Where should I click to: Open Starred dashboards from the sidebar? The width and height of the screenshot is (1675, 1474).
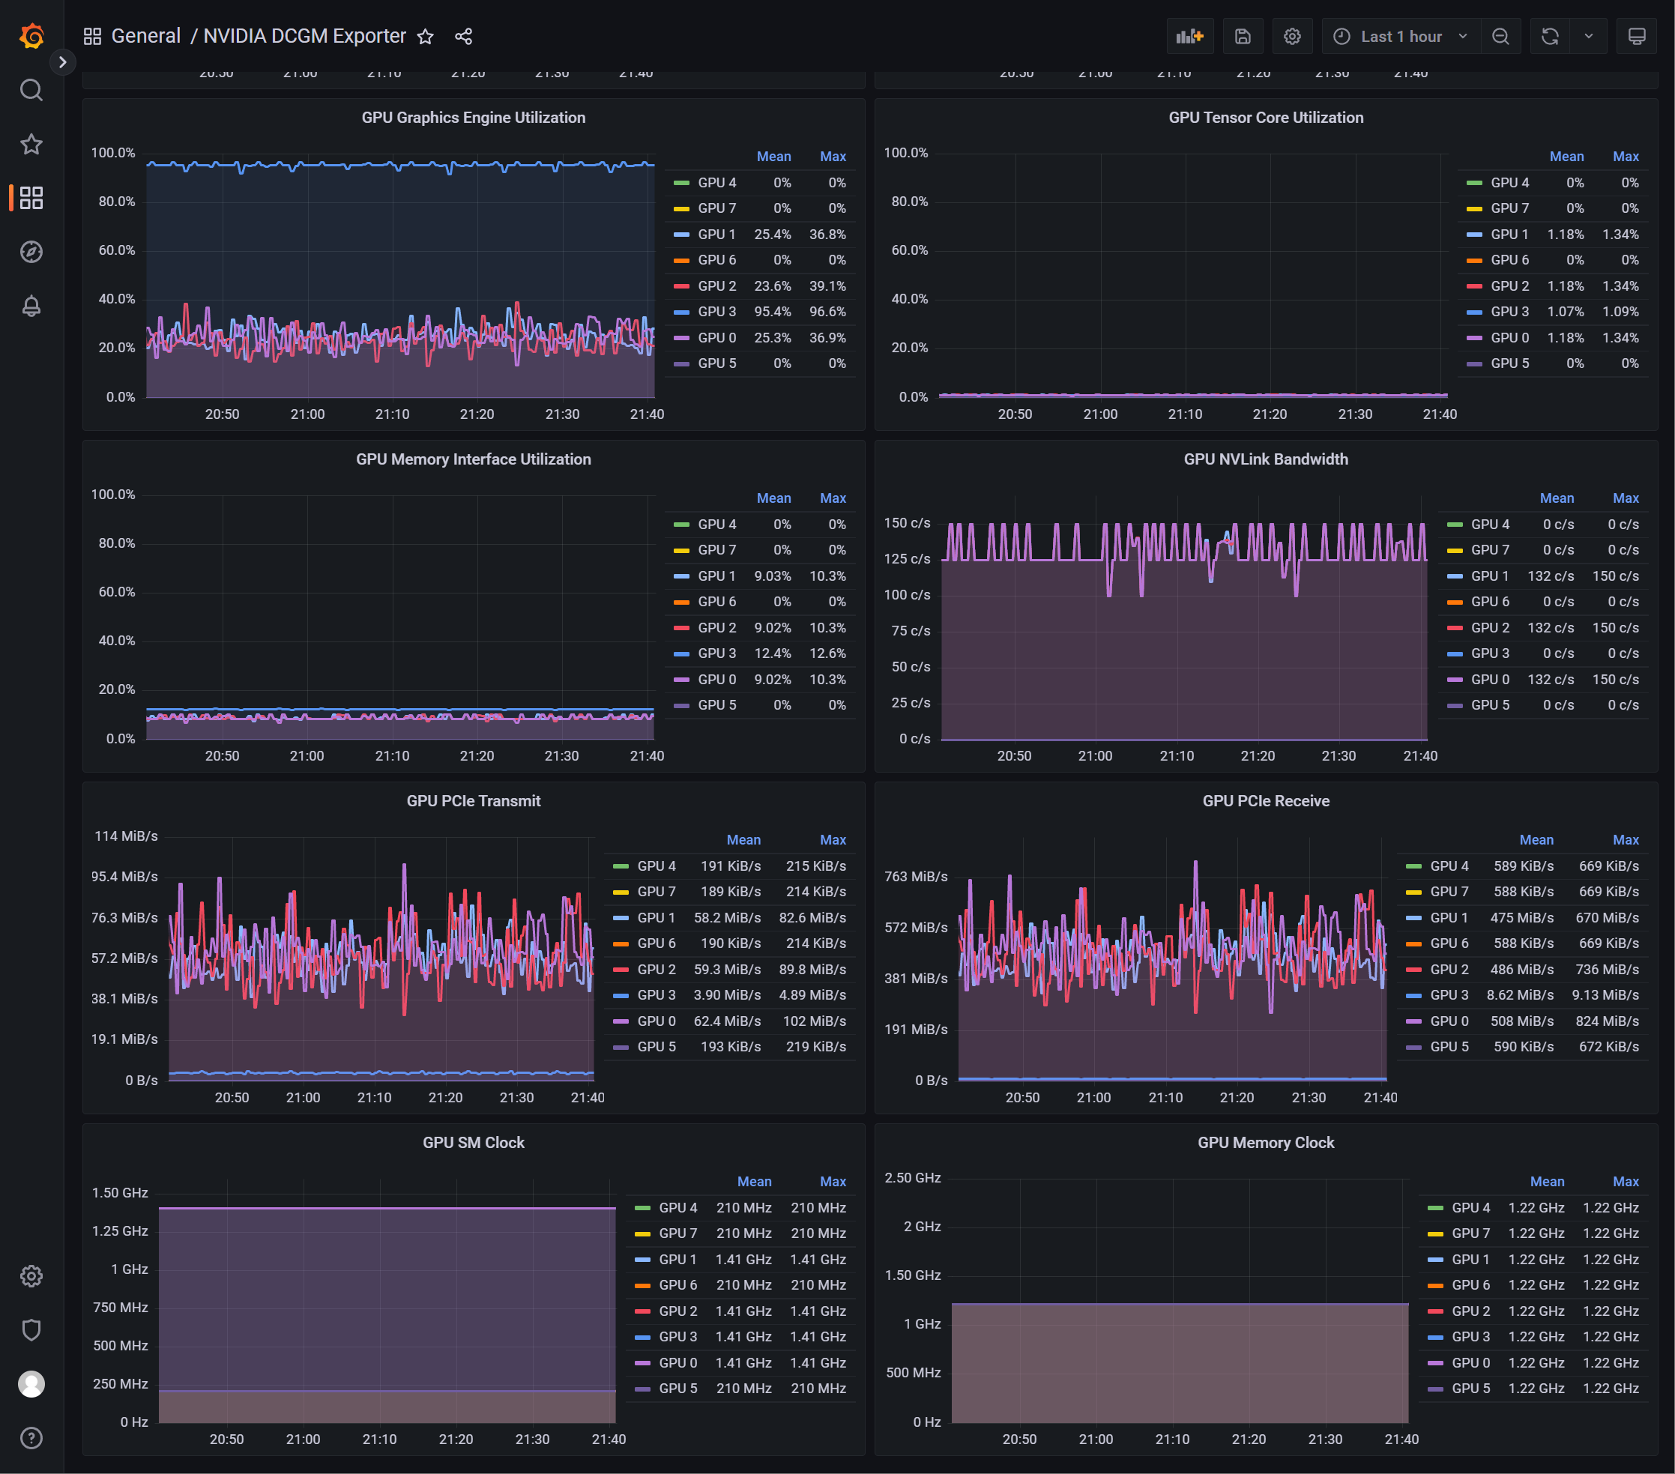pos(31,144)
